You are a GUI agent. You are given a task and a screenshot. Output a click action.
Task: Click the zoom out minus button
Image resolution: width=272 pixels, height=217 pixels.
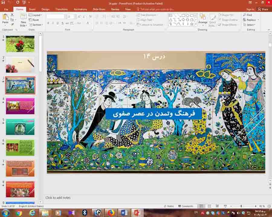[231, 206]
